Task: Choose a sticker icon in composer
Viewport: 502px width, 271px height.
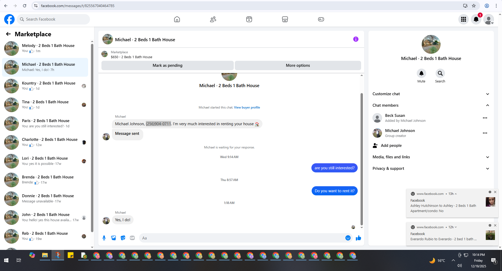Action: pyautogui.click(x=123, y=238)
